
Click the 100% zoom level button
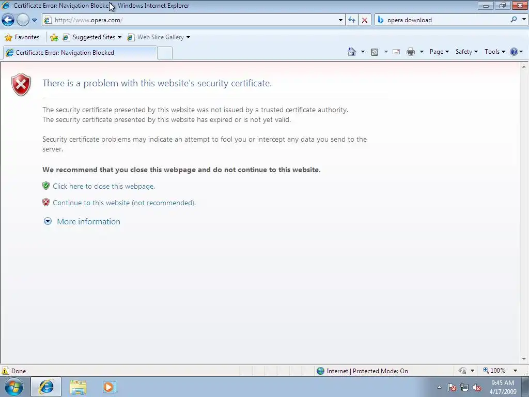tap(494, 371)
